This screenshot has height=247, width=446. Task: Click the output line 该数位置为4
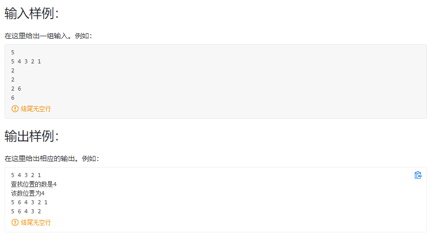click(x=28, y=194)
